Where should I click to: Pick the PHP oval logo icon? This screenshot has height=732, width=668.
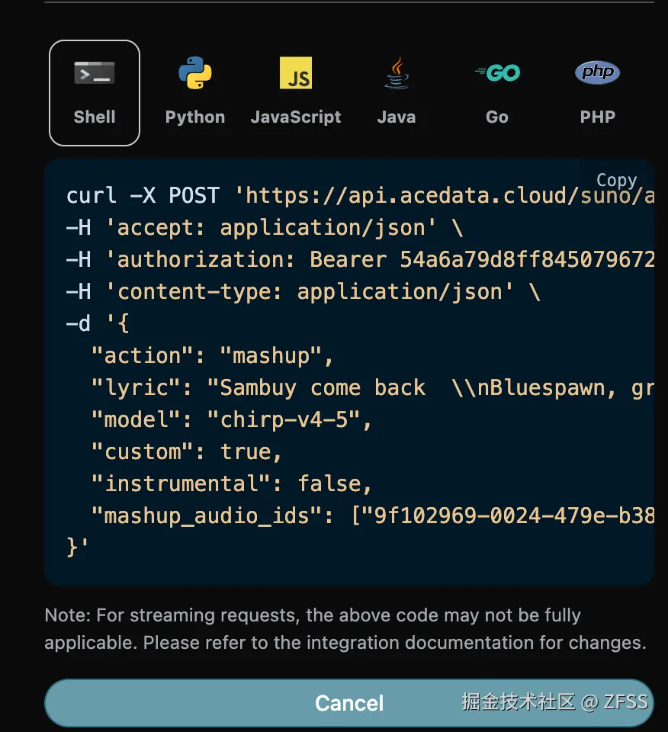[x=598, y=72]
